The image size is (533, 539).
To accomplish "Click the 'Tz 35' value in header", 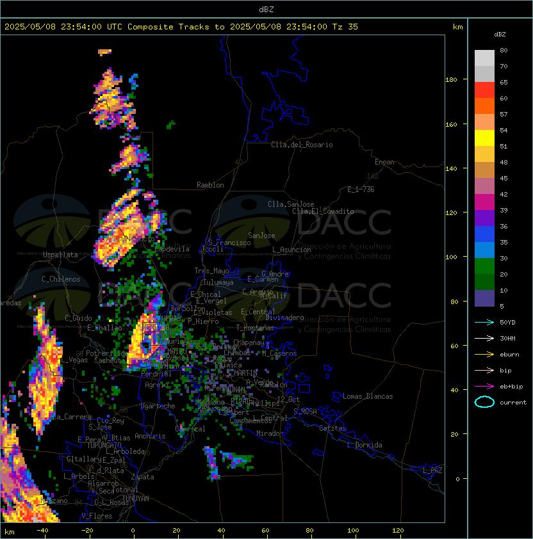I will [345, 27].
